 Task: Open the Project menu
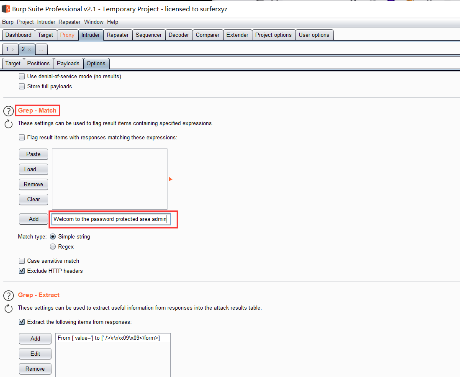pyautogui.click(x=25, y=22)
